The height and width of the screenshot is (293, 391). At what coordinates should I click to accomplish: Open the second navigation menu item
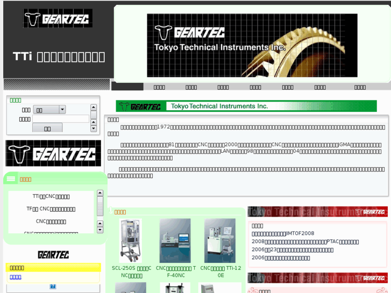click(191, 87)
